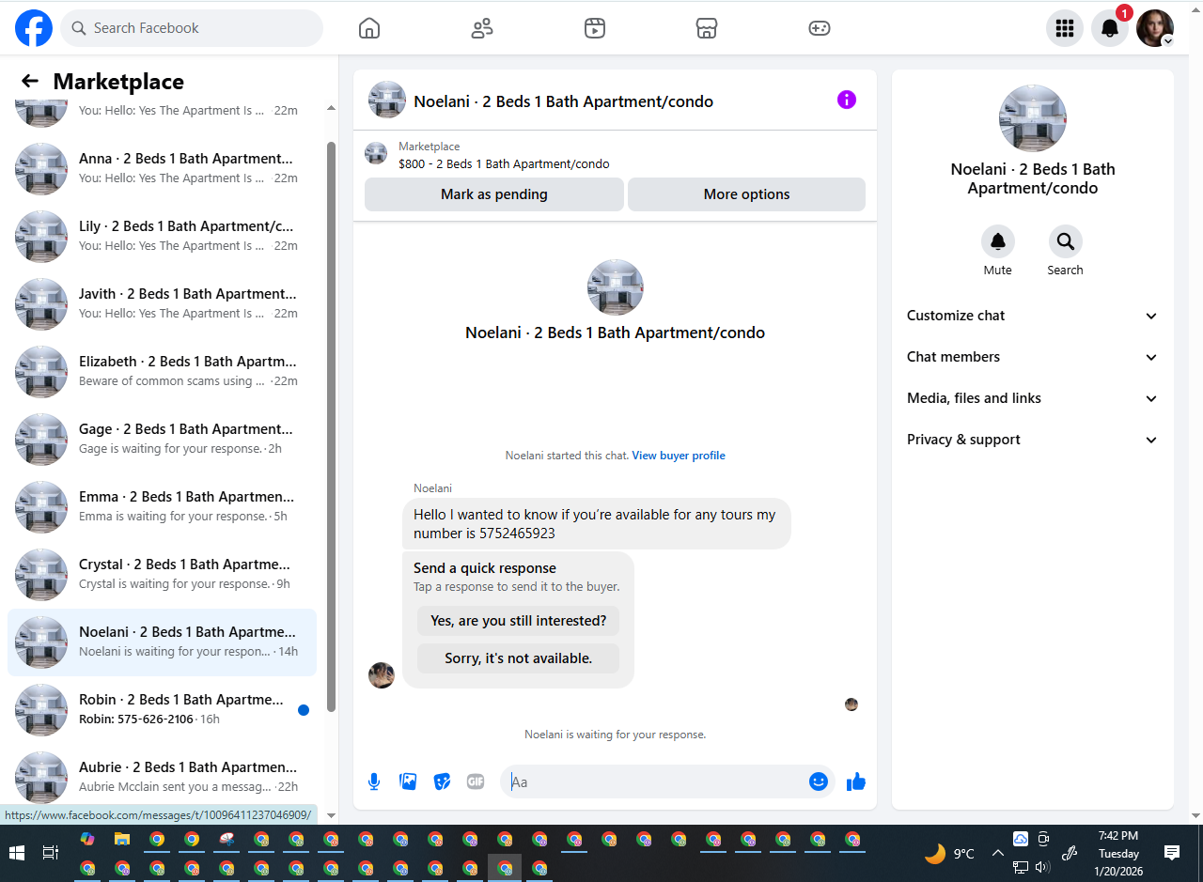This screenshot has height=882, width=1203.
Task: Expand the Customize chat section
Action: (x=1033, y=316)
